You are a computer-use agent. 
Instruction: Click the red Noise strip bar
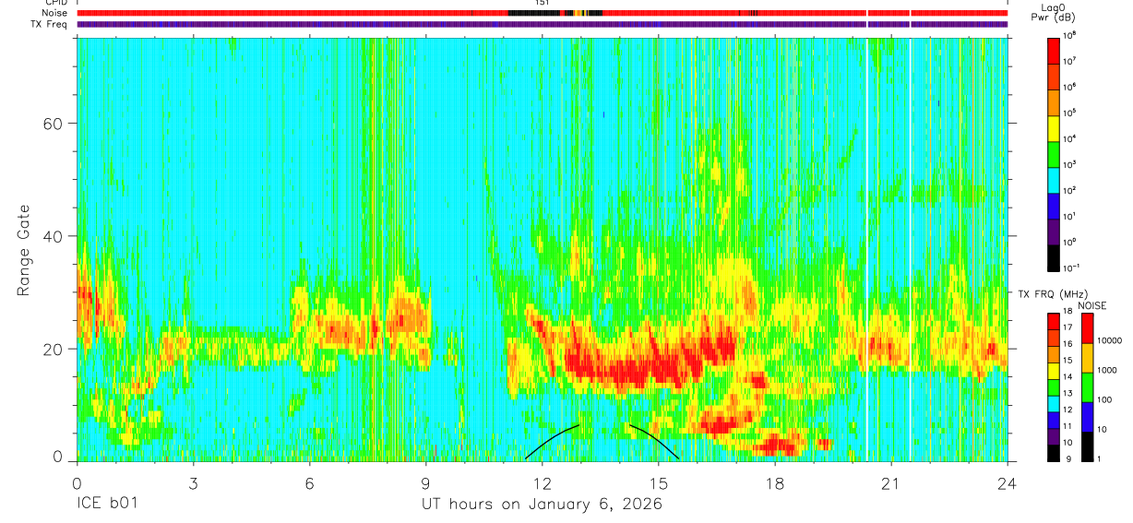point(542,13)
